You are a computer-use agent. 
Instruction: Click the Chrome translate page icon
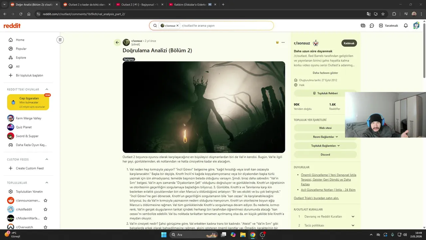368,14
